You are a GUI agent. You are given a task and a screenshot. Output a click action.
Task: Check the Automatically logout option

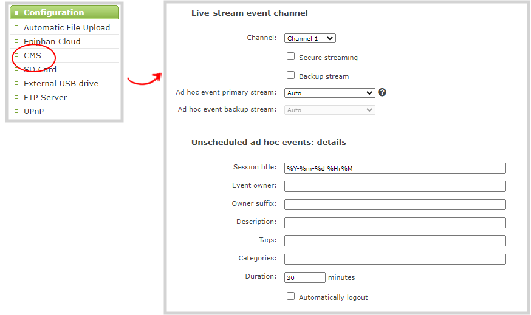290,296
